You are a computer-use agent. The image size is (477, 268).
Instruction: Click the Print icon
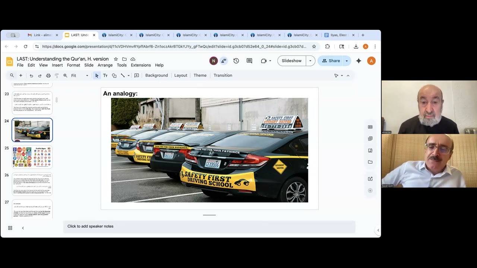(x=48, y=76)
